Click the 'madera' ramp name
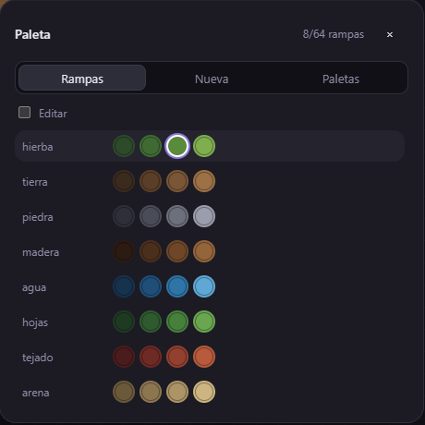 click(x=41, y=252)
